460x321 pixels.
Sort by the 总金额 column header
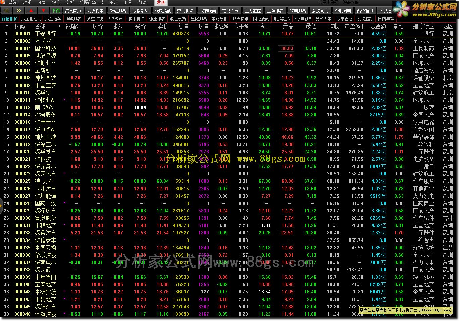[378, 26]
